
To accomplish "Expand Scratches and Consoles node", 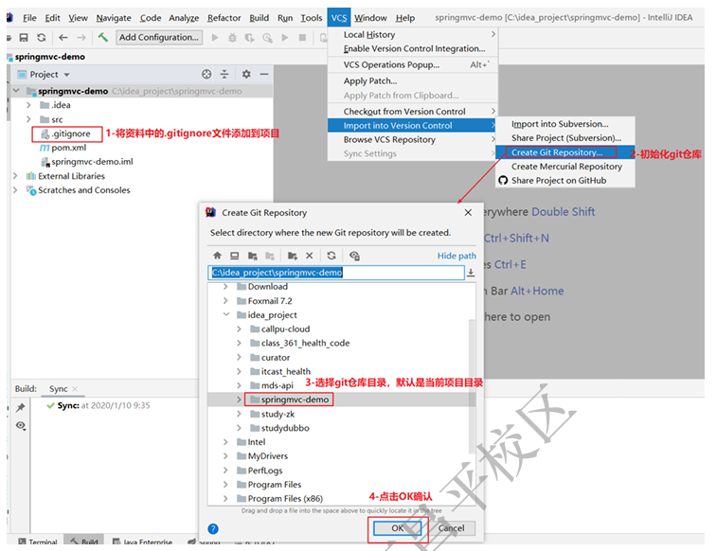I will [15, 190].
